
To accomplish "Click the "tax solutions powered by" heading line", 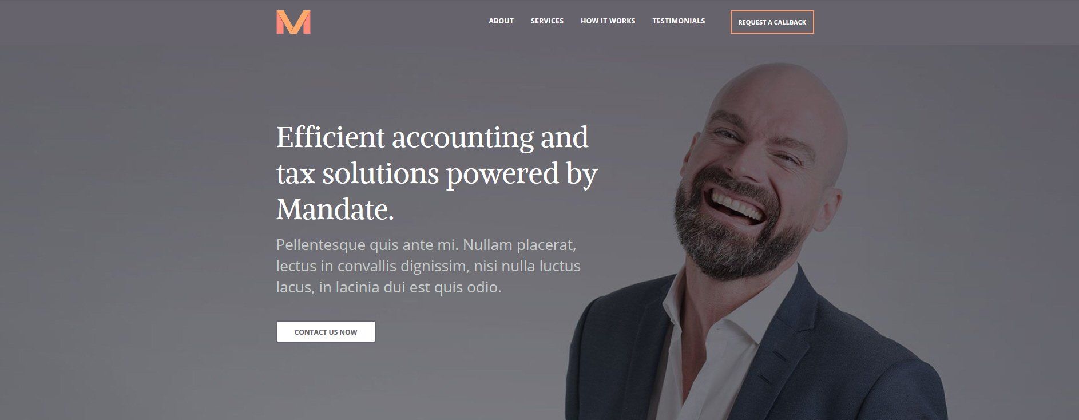I will tap(437, 173).
